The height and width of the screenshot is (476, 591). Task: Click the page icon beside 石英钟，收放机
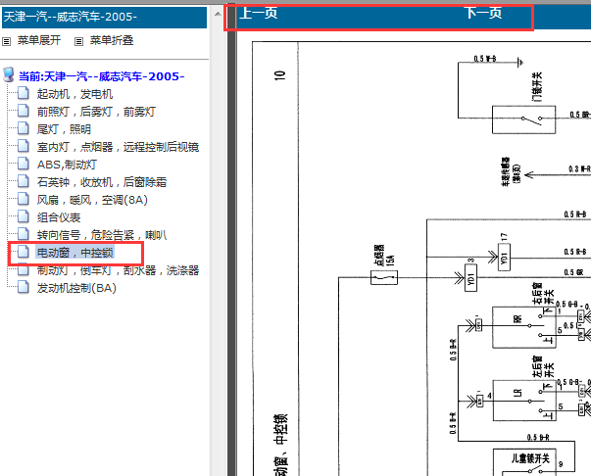24,181
